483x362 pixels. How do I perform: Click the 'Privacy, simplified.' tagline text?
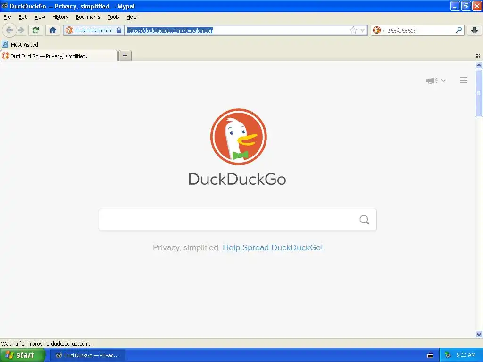186,247
